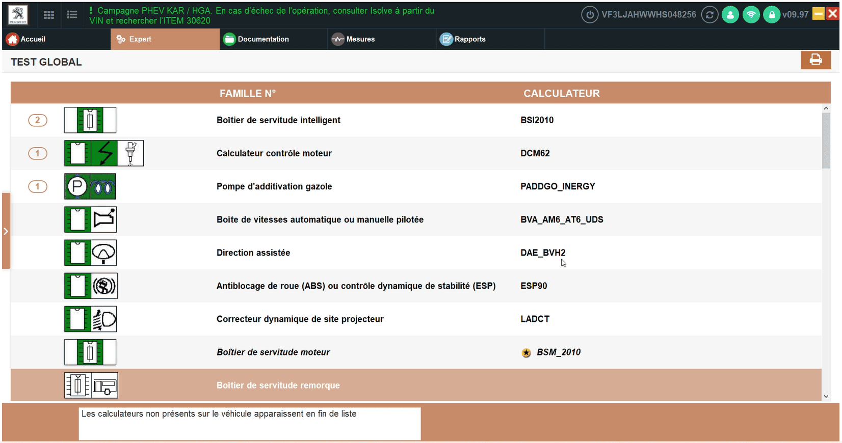Image resolution: width=842 pixels, height=443 pixels.
Task: Click the BSI2010 calculateur name
Action: (x=537, y=120)
